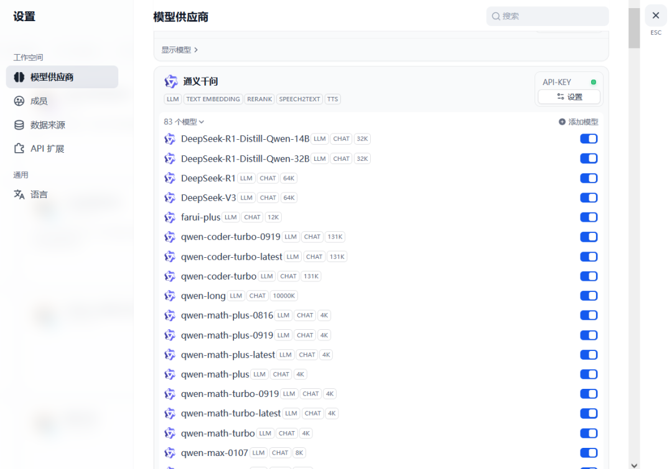Click the RERANK capability tag

pyautogui.click(x=259, y=99)
